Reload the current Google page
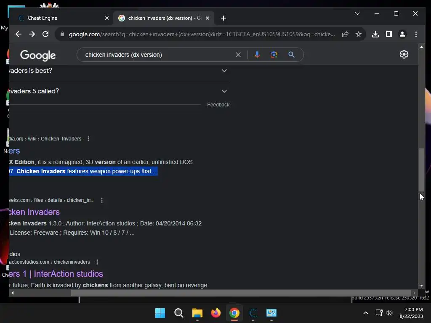431x323 pixels. pos(45,34)
